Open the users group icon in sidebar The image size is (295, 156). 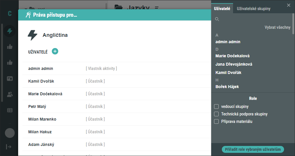click(x=10, y=94)
